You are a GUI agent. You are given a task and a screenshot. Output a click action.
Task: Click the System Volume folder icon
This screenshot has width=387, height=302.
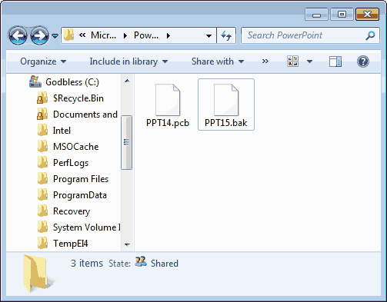tap(42, 227)
